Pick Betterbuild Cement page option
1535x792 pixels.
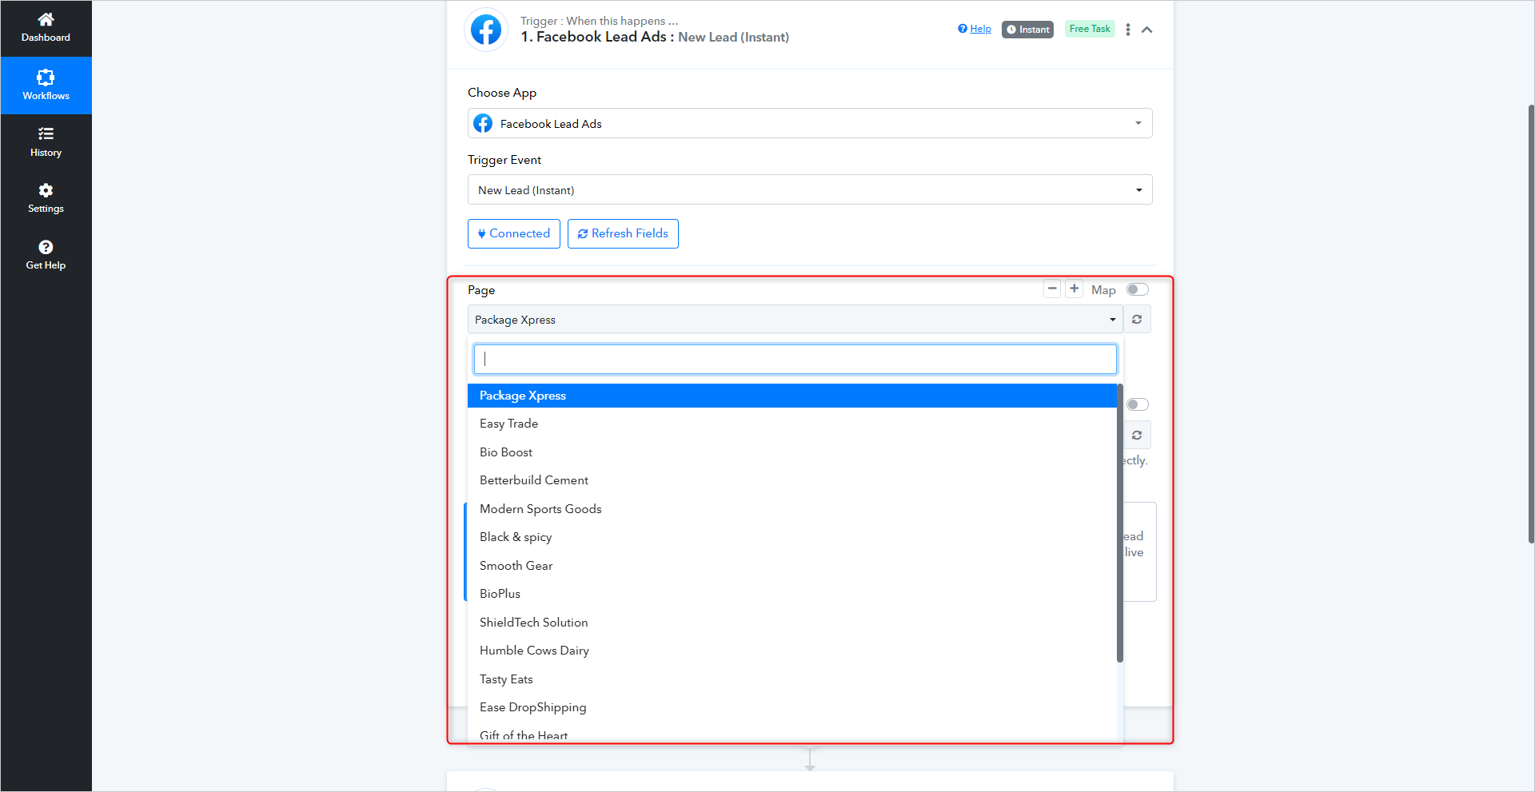[x=792, y=480]
